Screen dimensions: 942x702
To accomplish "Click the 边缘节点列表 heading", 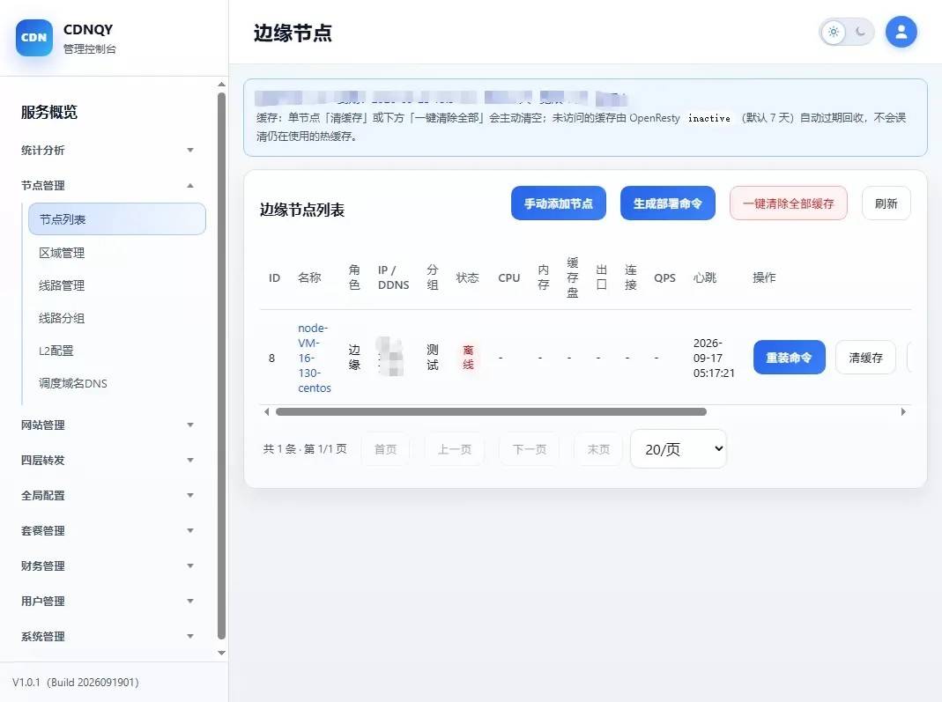I will 302,210.
